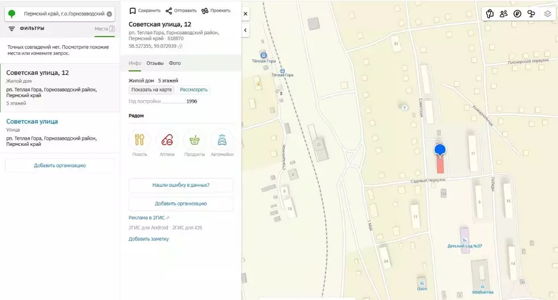This screenshot has width=558, height=300.
Task: Toggle the ruble parking layer on map
Action: click(x=518, y=14)
